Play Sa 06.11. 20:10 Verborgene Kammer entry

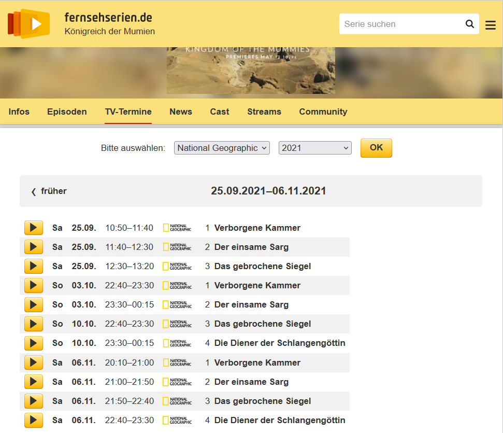pyautogui.click(x=34, y=362)
